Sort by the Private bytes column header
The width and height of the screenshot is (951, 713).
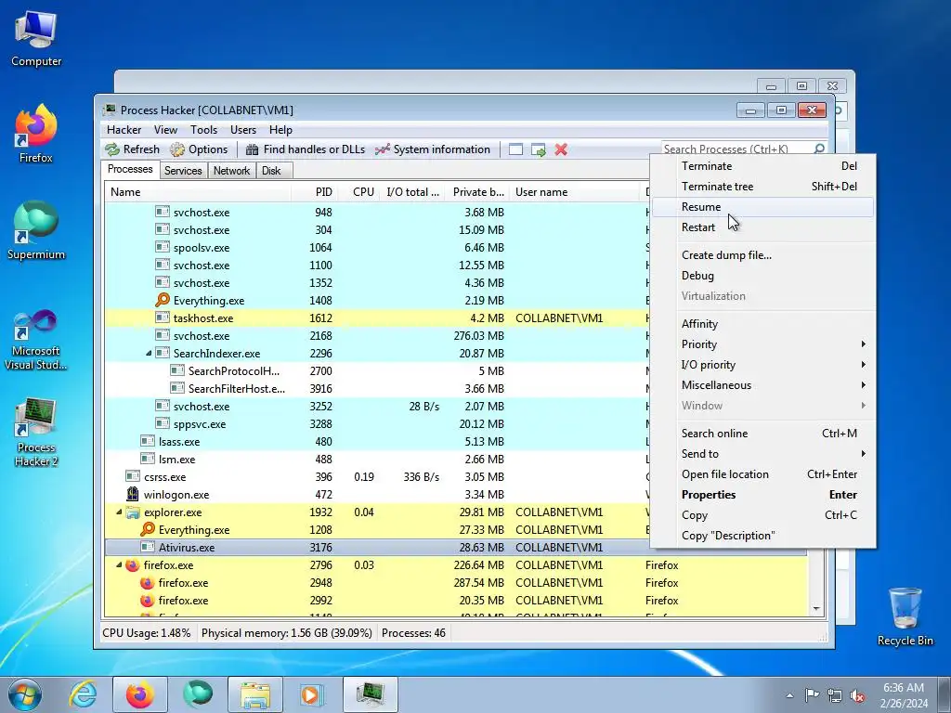(477, 192)
